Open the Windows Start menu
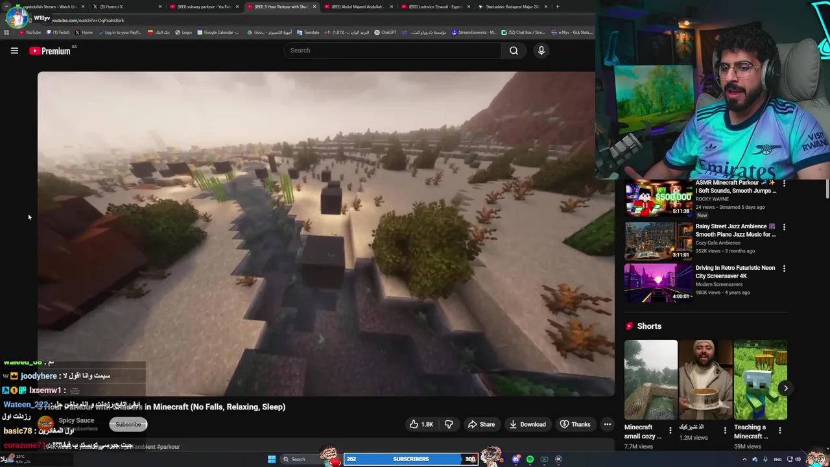 point(272,459)
